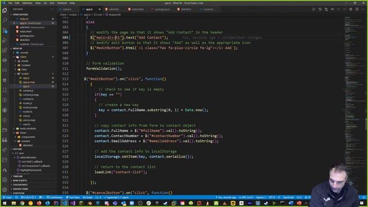Open the Extensions view
368x207 pixels.
tap(5, 50)
